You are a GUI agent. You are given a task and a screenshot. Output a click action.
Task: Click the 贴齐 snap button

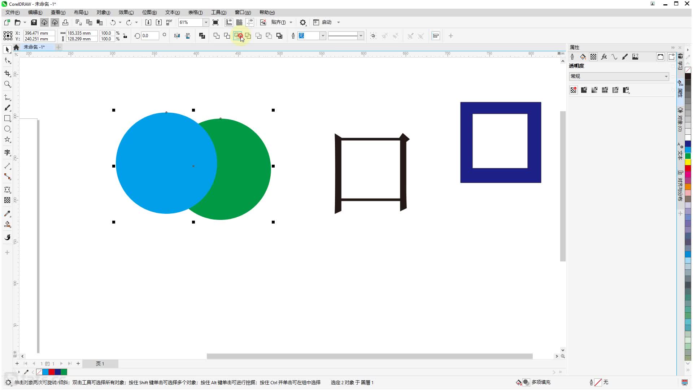pyautogui.click(x=278, y=22)
